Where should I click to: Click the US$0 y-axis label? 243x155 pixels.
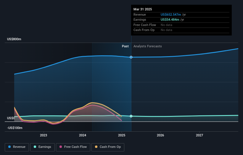click(11, 118)
